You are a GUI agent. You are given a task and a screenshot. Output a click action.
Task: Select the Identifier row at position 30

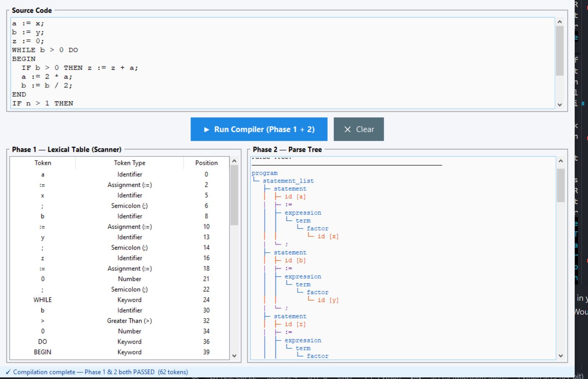click(120, 310)
